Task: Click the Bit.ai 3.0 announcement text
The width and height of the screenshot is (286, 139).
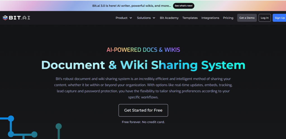Action: coord(132,6)
